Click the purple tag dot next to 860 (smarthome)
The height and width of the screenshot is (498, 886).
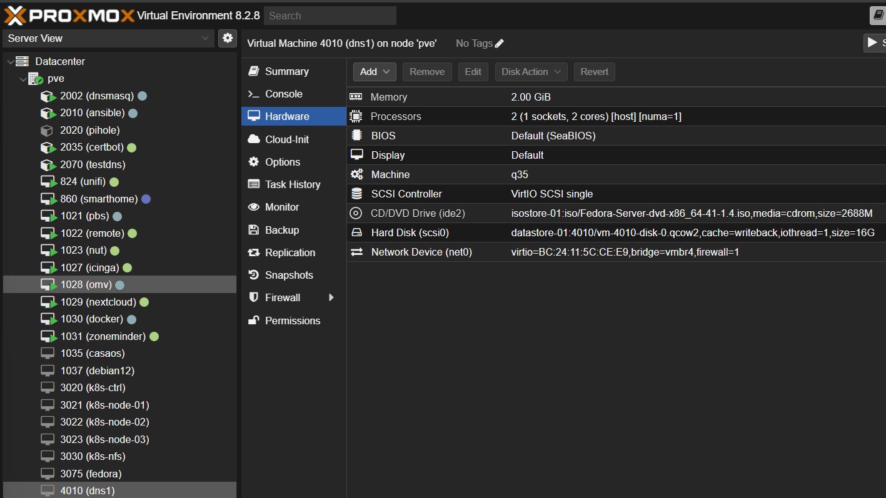point(146,199)
